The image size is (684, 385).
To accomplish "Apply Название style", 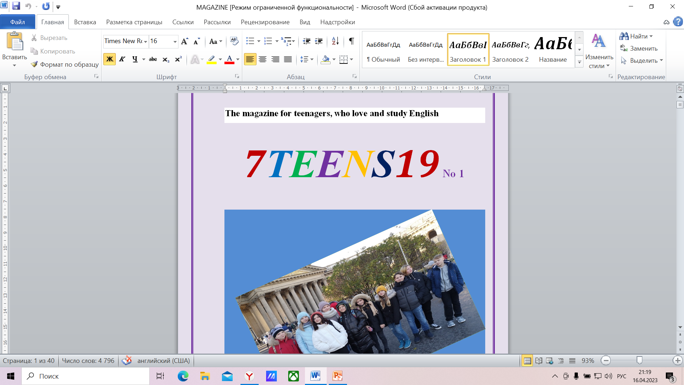I will click(553, 50).
